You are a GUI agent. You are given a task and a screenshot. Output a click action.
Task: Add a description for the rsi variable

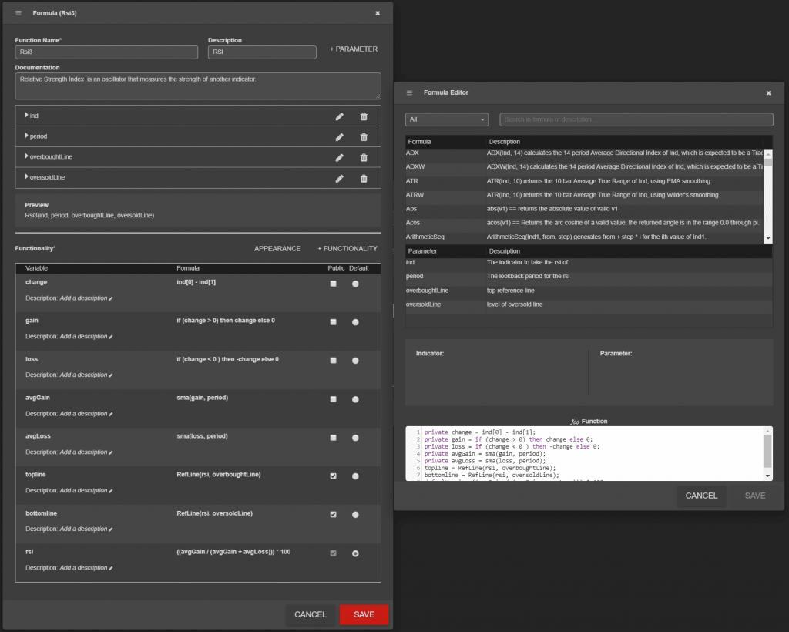[x=86, y=567]
